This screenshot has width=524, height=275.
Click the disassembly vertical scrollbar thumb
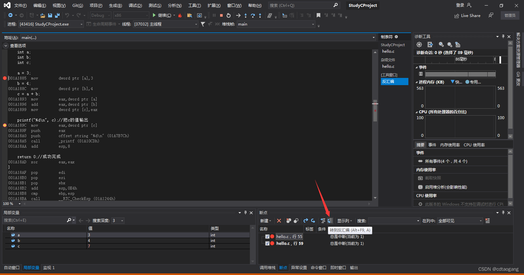tap(375, 111)
